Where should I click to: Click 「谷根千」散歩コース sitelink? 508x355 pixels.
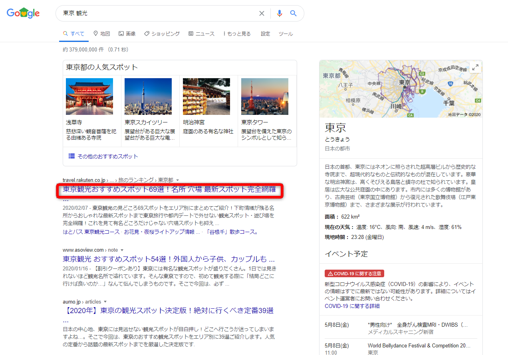(232, 232)
